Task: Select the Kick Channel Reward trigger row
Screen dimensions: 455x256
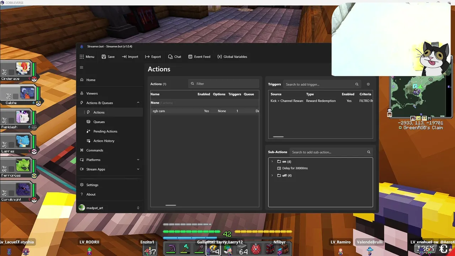Action: click(321, 101)
